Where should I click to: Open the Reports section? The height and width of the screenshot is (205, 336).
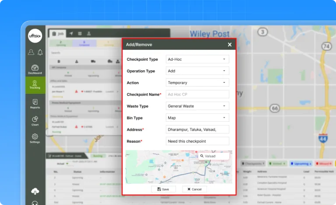(x=35, y=103)
